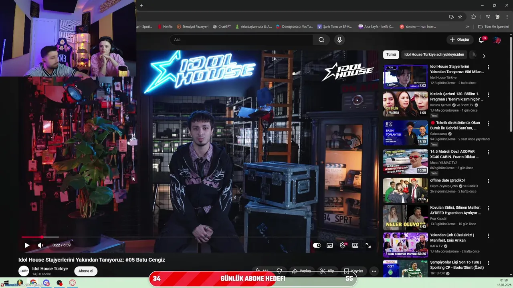The width and height of the screenshot is (513, 288).
Task: Dislike the video with the thumbs-down icon
Action: [x=279, y=271]
